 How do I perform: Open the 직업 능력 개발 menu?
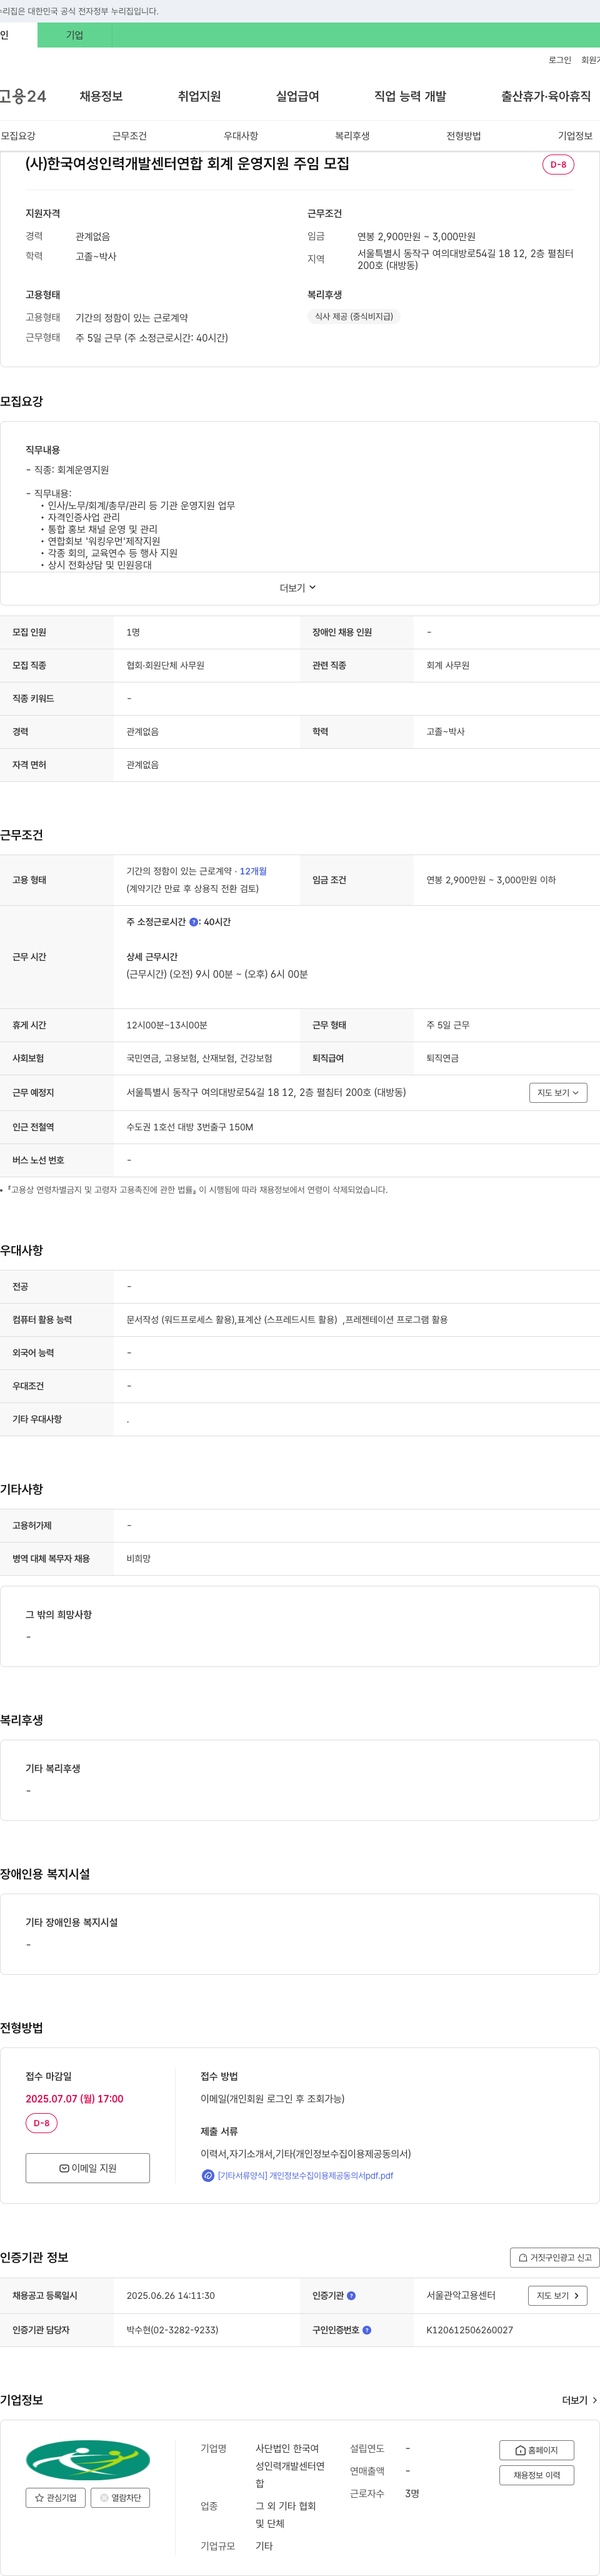click(x=411, y=96)
